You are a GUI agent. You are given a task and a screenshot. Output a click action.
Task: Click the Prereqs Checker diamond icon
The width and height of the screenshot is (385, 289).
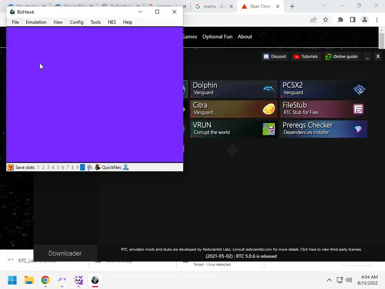tap(358, 129)
